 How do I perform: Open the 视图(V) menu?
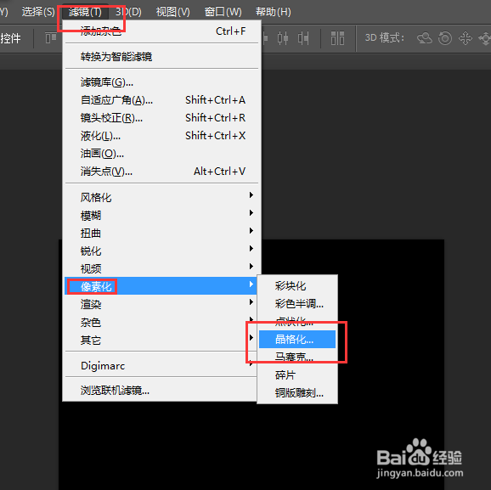(x=172, y=12)
